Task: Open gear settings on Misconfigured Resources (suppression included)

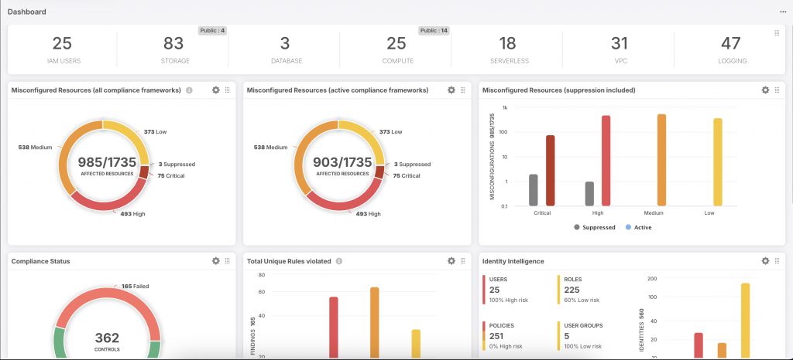Action: pos(765,90)
